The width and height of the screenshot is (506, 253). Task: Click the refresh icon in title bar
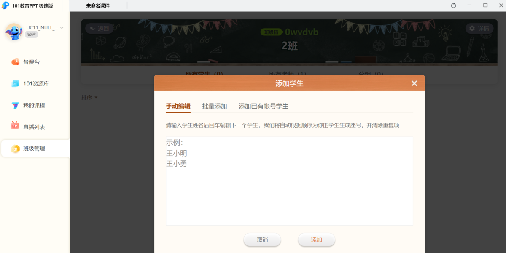click(x=454, y=5)
